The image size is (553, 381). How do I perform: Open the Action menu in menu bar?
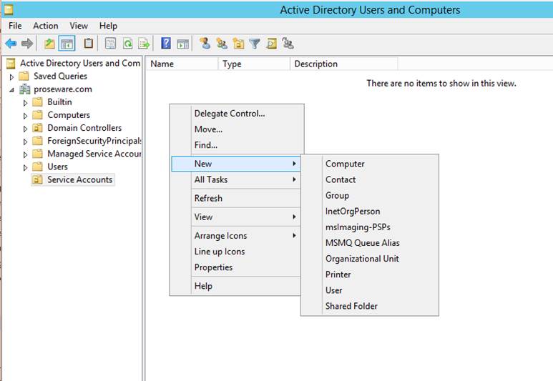click(x=46, y=26)
